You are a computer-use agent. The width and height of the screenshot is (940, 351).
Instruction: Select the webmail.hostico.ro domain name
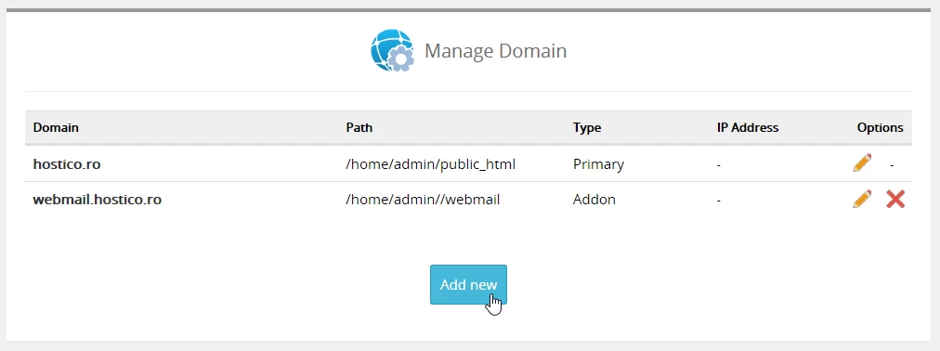click(98, 200)
